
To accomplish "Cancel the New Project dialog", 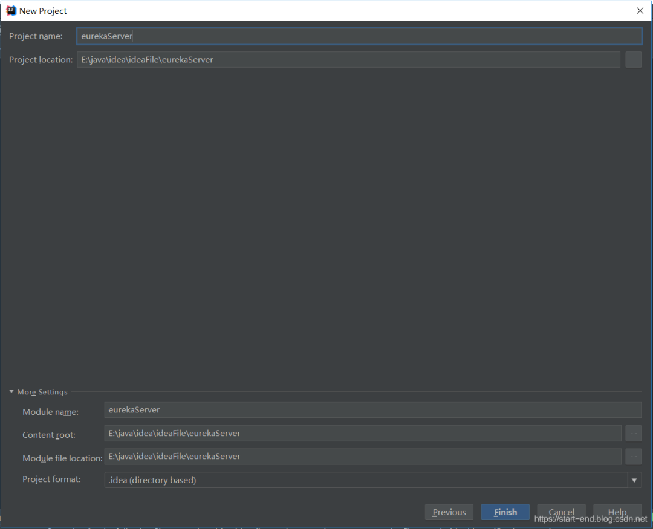I will coord(561,512).
